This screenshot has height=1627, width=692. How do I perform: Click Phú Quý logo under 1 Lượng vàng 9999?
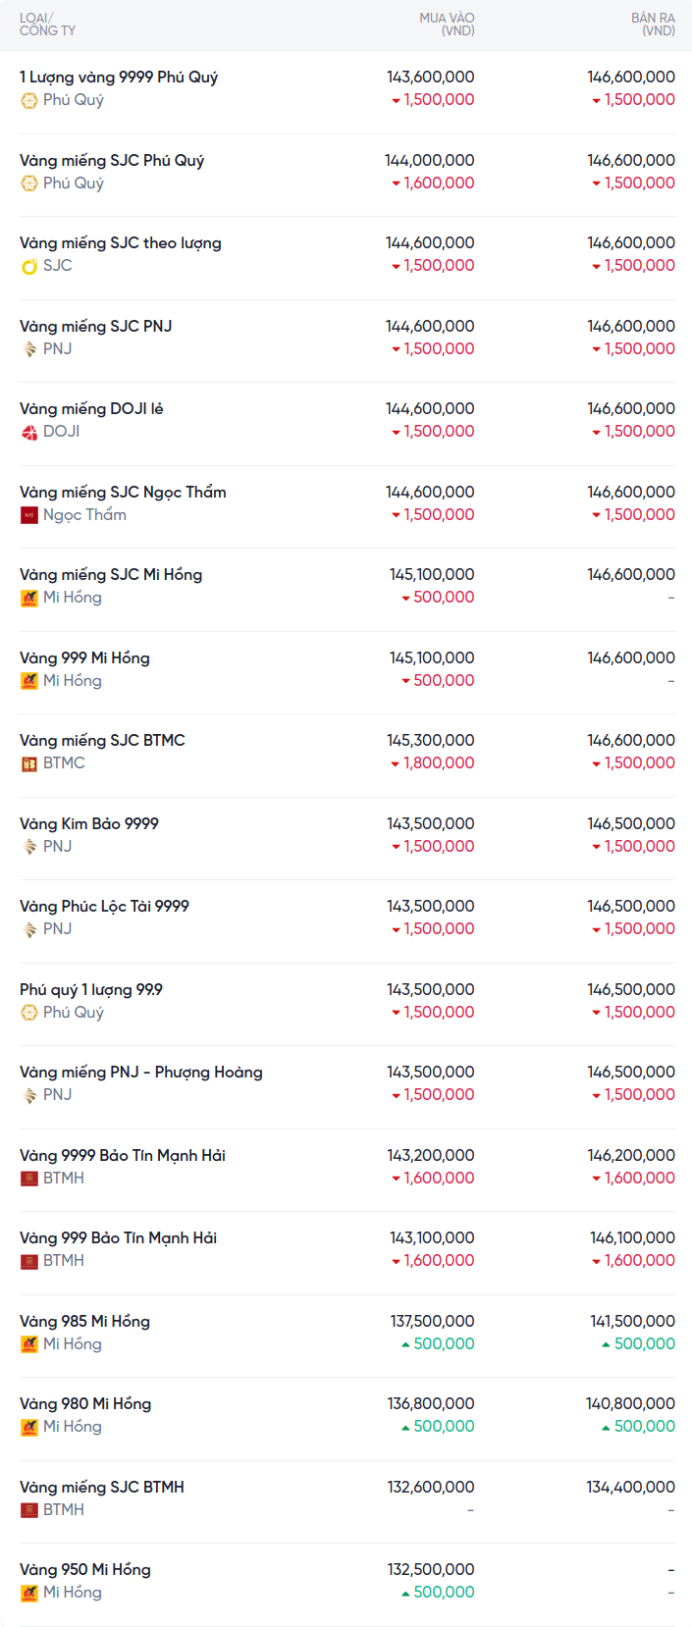pyautogui.click(x=29, y=100)
